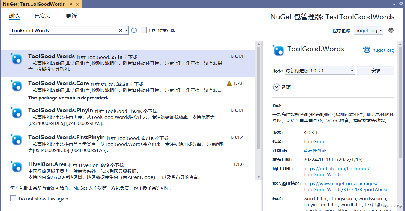Image resolution: width=405 pixels, height=211 pixels.
Task: Click ToolGood.Words.Pinyin package icon
Action: [x=17, y=113]
